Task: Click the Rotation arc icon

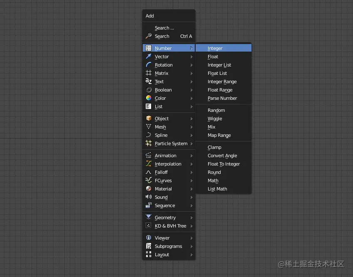Action: [x=148, y=64]
